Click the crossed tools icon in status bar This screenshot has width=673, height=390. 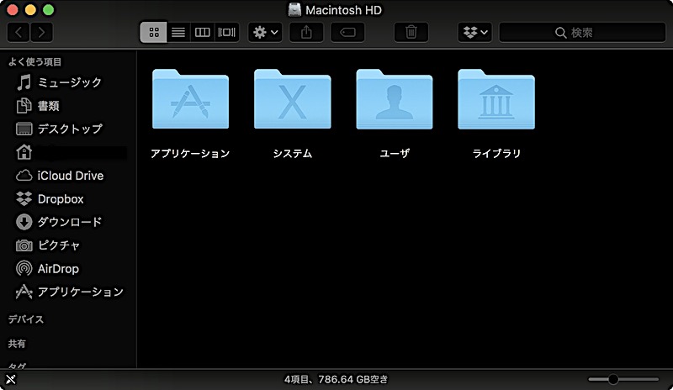click(x=11, y=379)
